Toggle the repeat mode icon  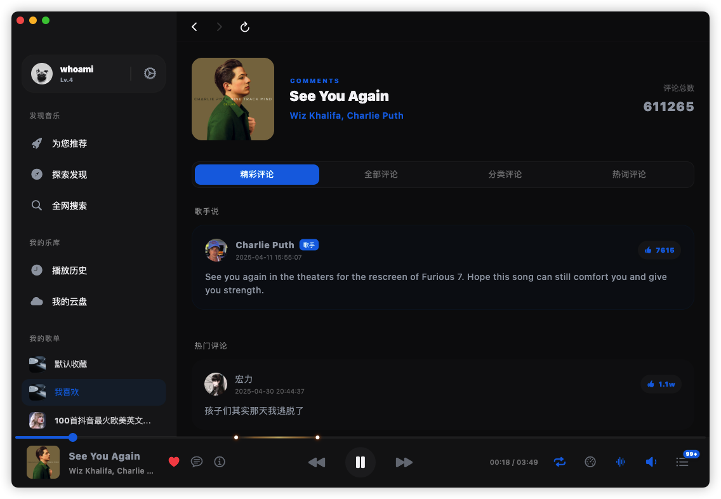pyautogui.click(x=560, y=462)
